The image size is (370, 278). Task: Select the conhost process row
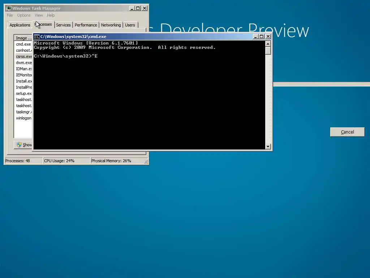(x=23, y=50)
